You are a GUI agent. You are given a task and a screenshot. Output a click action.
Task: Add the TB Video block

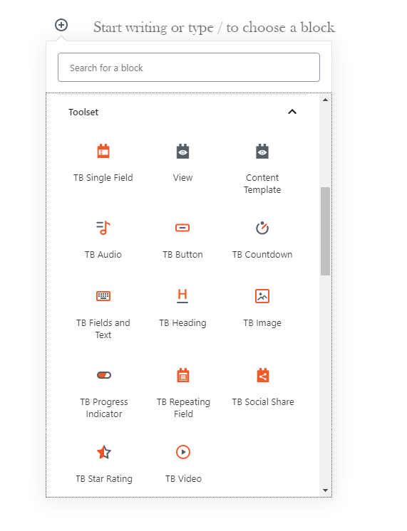[183, 464]
